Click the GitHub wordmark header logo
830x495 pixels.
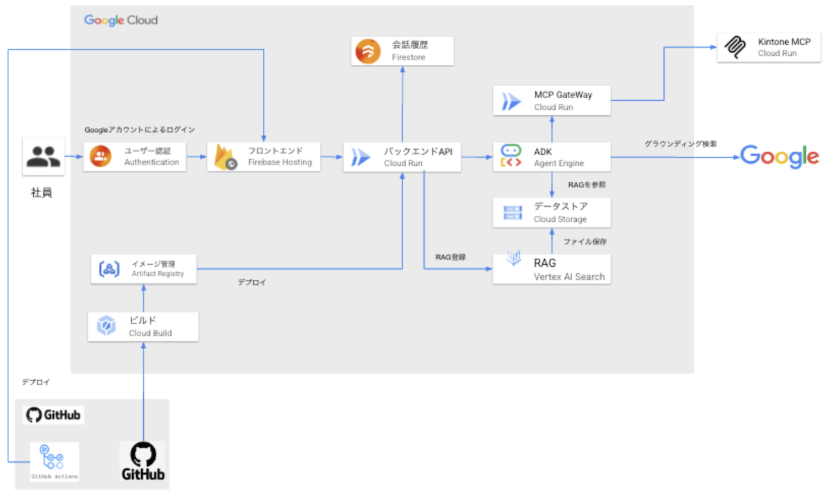pyautogui.click(x=53, y=415)
